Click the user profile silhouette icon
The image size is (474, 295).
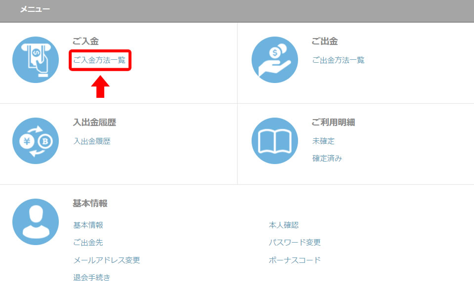tap(36, 222)
